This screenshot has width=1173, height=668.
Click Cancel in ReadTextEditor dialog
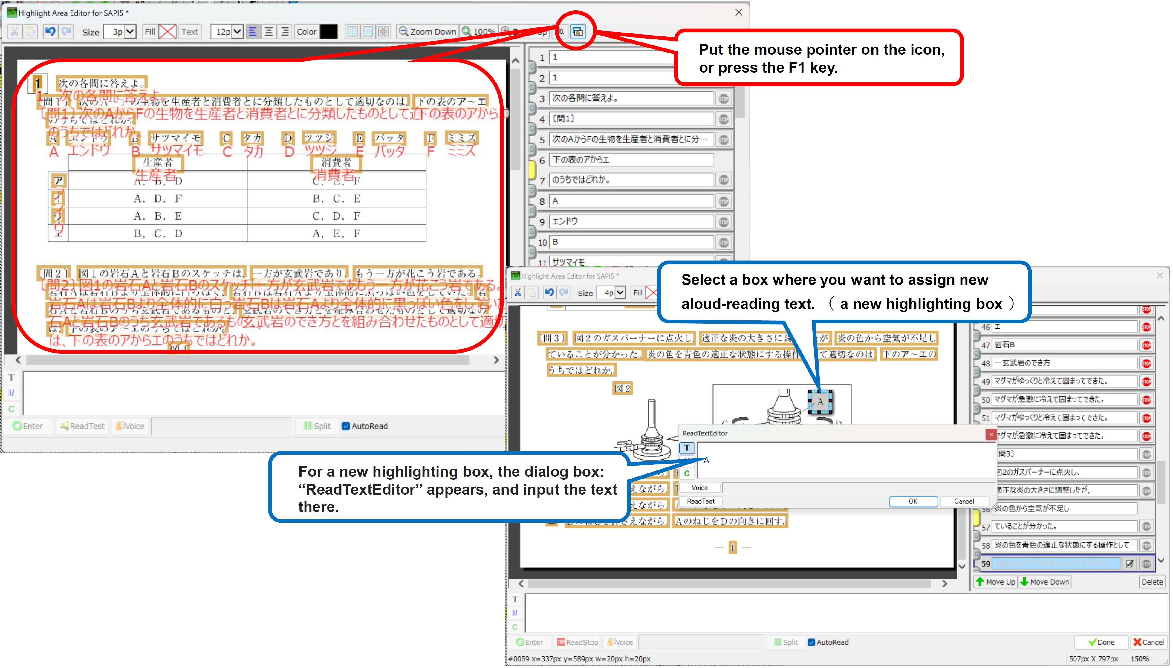pos(964,502)
